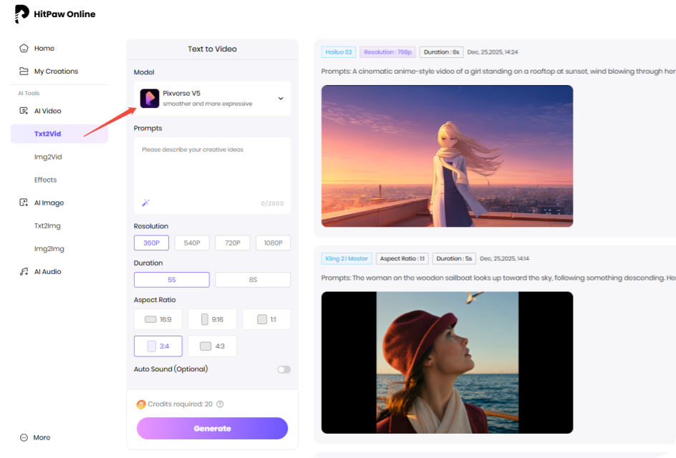Expand the Pixverse V5 model dropdown

click(280, 99)
